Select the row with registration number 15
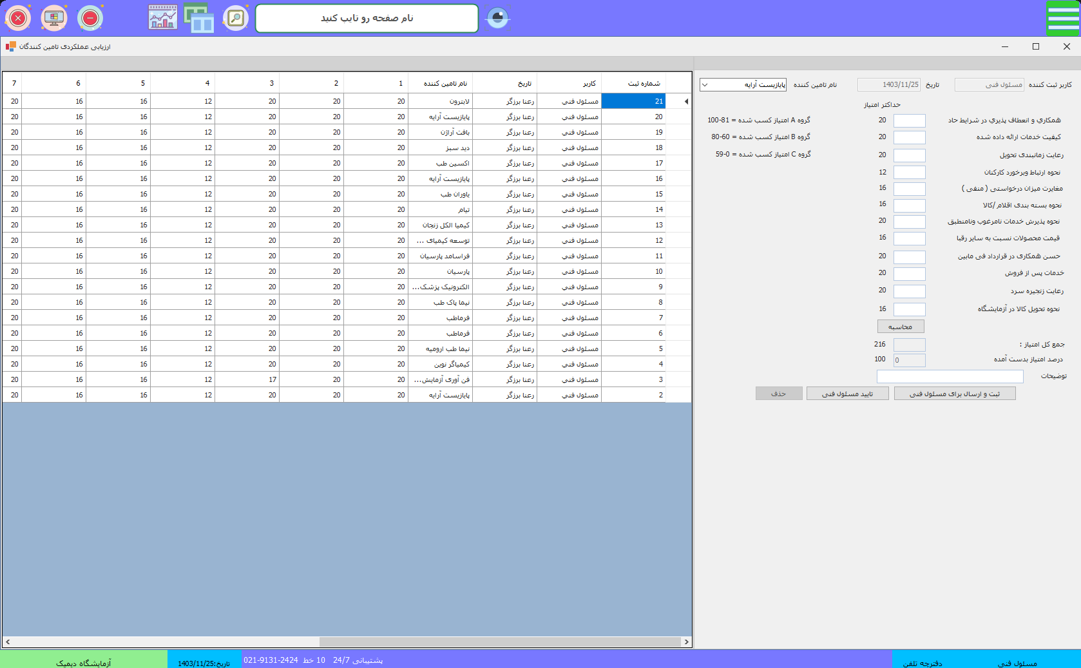This screenshot has width=1081, height=668. (x=633, y=194)
